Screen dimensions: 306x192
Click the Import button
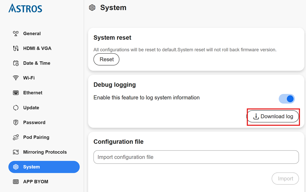[x=285, y=179]
